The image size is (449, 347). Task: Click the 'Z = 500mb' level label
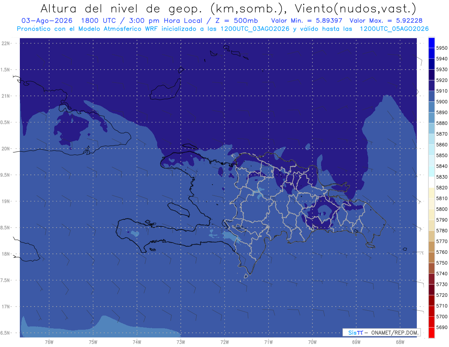pyautogui.click(x=236, y=21)
